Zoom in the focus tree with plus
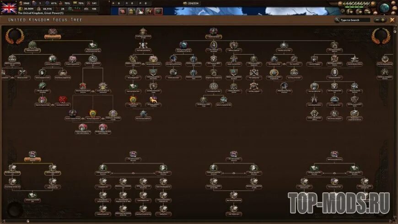 tap(383, 20)
